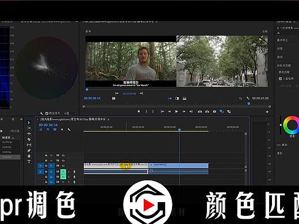Select the Pen tool
The width and height of the screenshot is (299, 224).
pos(29,150)
